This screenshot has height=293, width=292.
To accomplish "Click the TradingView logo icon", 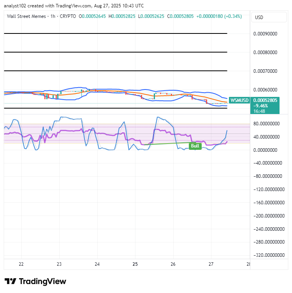I will (10, 281).
